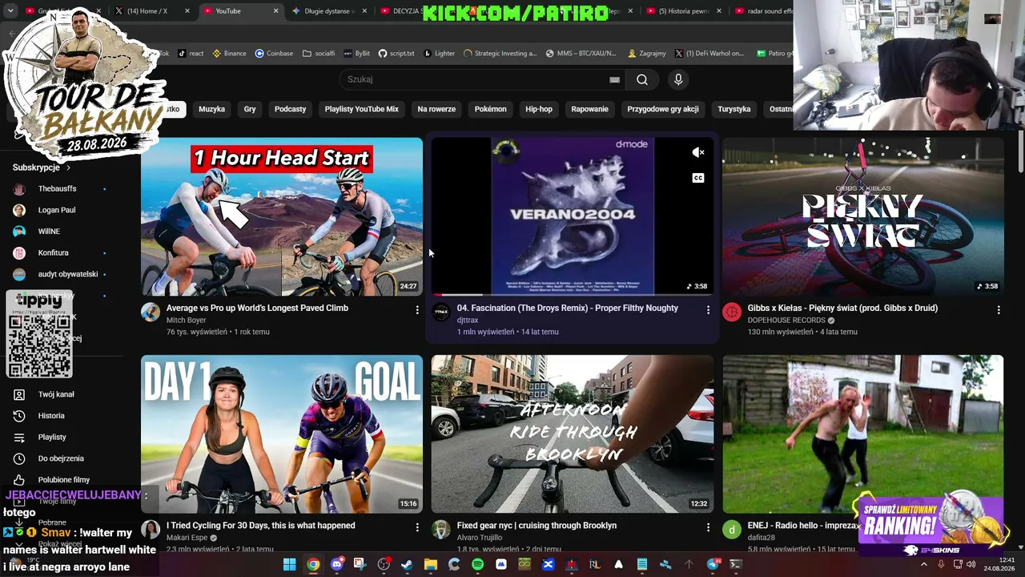Select Playlisty YouTube Mix filter chip
Viewport: 1025px width, 577px height.
coord(361,109)
